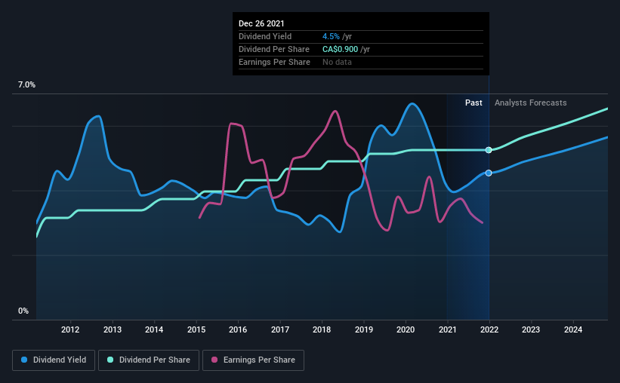Click the Dec 26 2021 tooltip header

[261, 23]
